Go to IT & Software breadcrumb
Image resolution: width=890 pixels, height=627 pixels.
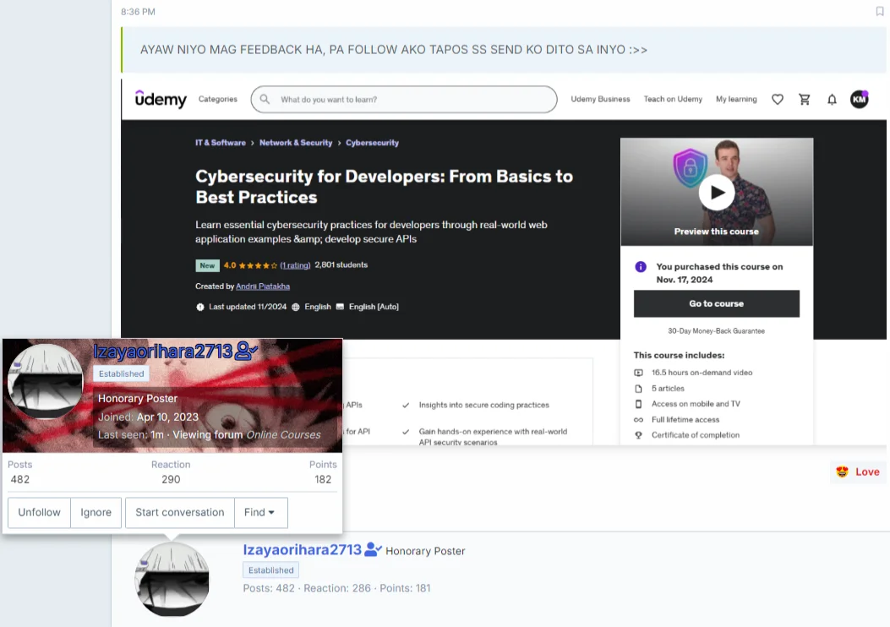tap(221, 143)
